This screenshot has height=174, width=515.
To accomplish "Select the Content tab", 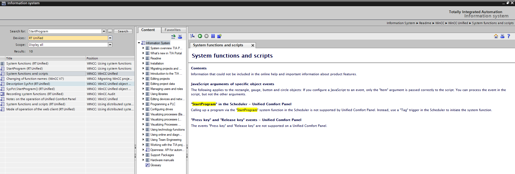I will tap(148, 30).
